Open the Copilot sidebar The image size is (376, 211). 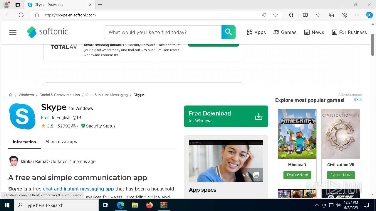[369, 15]
